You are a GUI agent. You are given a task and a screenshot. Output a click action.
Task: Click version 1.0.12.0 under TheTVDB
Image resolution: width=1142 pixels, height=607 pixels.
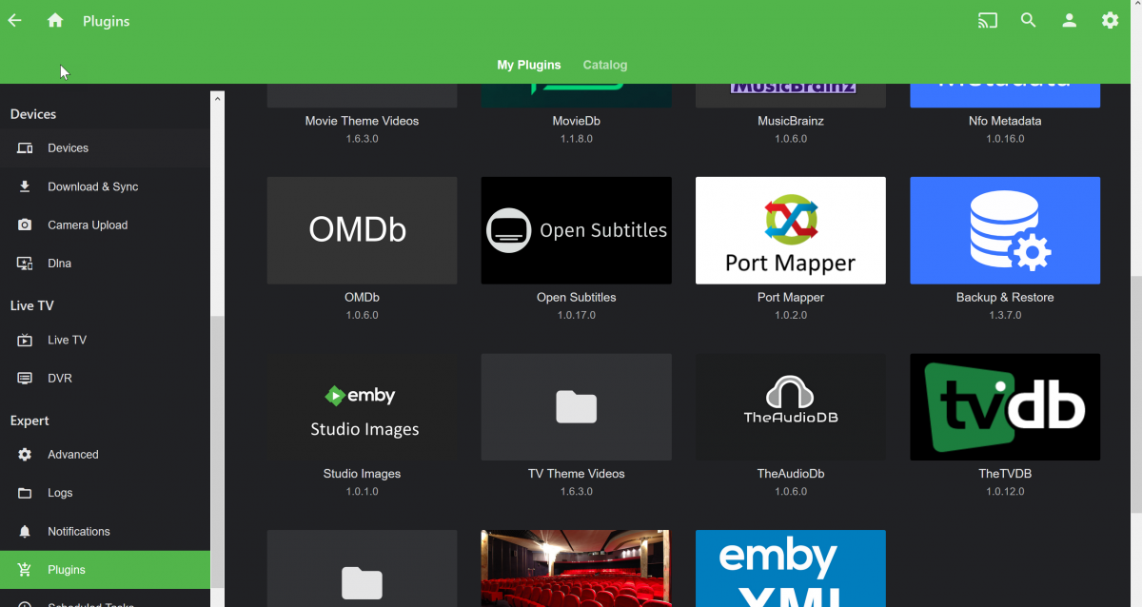pyautogui.click(x=1005, y=492)
